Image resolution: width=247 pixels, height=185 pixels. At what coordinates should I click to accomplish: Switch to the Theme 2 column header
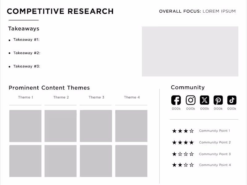tap(61, 97)
